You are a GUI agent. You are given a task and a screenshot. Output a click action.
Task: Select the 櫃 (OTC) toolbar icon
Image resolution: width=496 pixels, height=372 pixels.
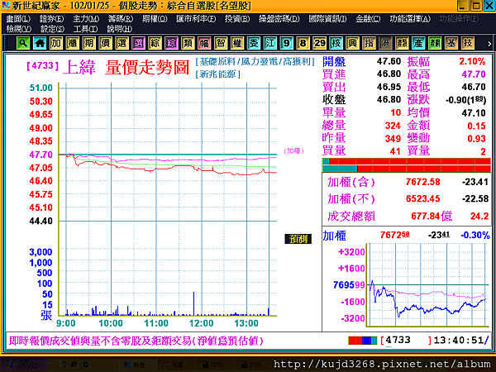click(73, 43)
